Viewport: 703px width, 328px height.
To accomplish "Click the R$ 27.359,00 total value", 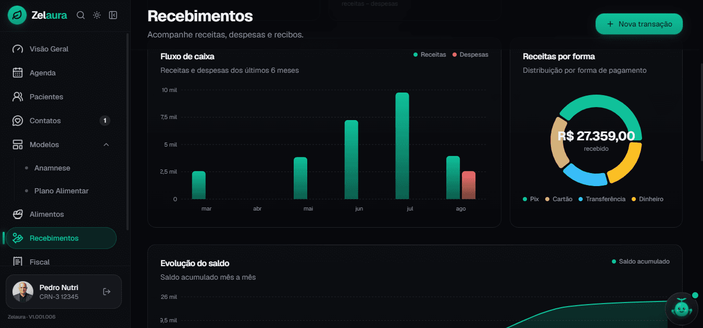I will tap(596, 136).
